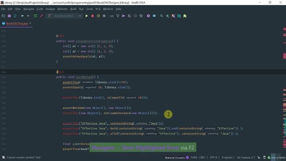The image size is (286, 161).
Task: Open Git history clock icon
Action: point(135,16)
